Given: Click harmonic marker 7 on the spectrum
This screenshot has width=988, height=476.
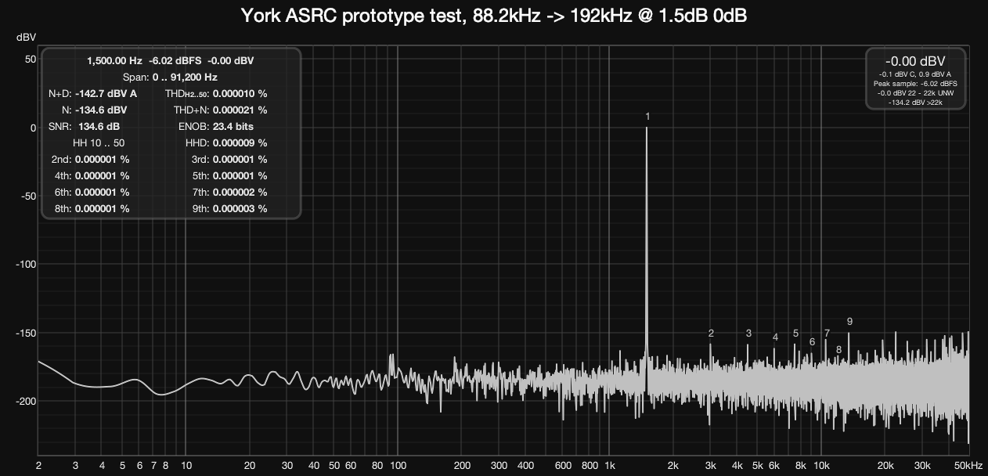Looking at the screenshot, I should [827, 334].
